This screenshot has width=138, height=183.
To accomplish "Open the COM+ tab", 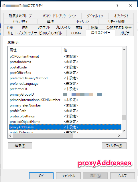I will point(76,33).
